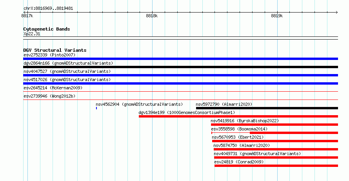Image resolution: width=349 pixels, height=181 pixels.
Task: Click the right arrowhead of the ruler
Action: coord(337,13)
